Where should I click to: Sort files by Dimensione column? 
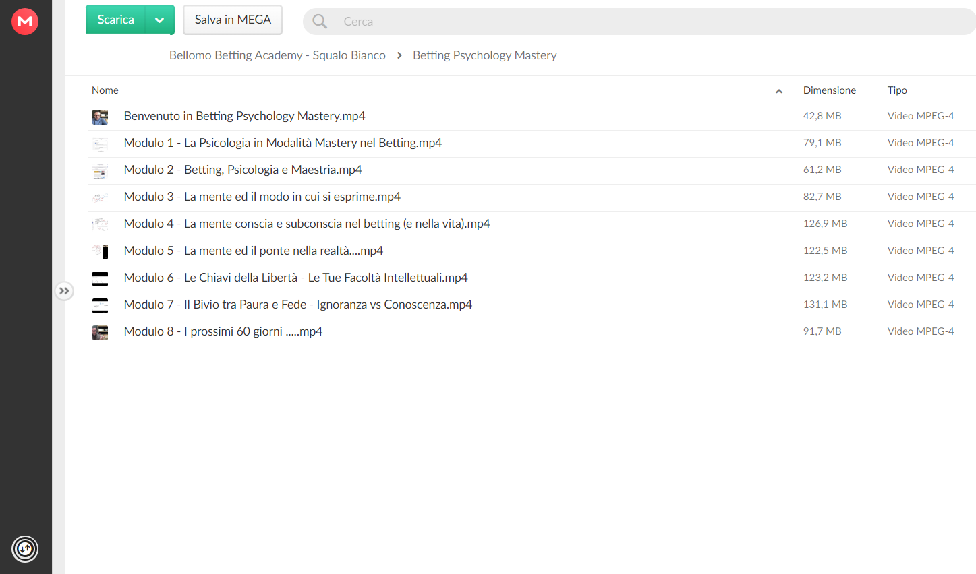[x=830, y=90]
